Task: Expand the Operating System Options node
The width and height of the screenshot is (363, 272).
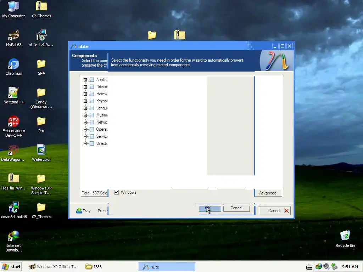Action: click(x=85, y=130)
